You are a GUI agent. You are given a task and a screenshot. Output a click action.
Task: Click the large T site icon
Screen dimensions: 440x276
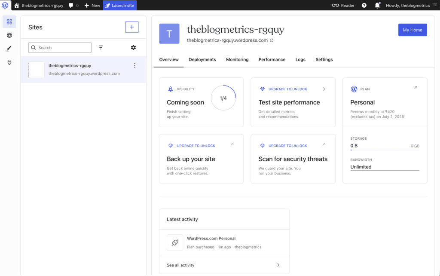click(169, 34)
